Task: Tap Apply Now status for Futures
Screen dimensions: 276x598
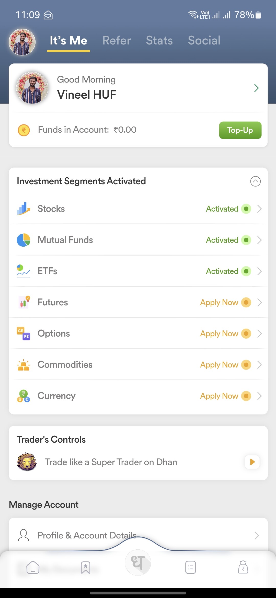Action: click(219, 302)
